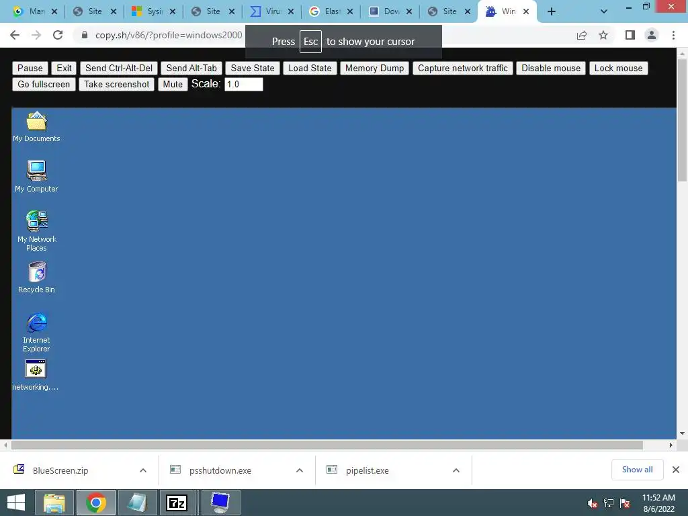Click the Lock mouse button
The width and height of the screenshot is (688, 516).
pos(618,69)
